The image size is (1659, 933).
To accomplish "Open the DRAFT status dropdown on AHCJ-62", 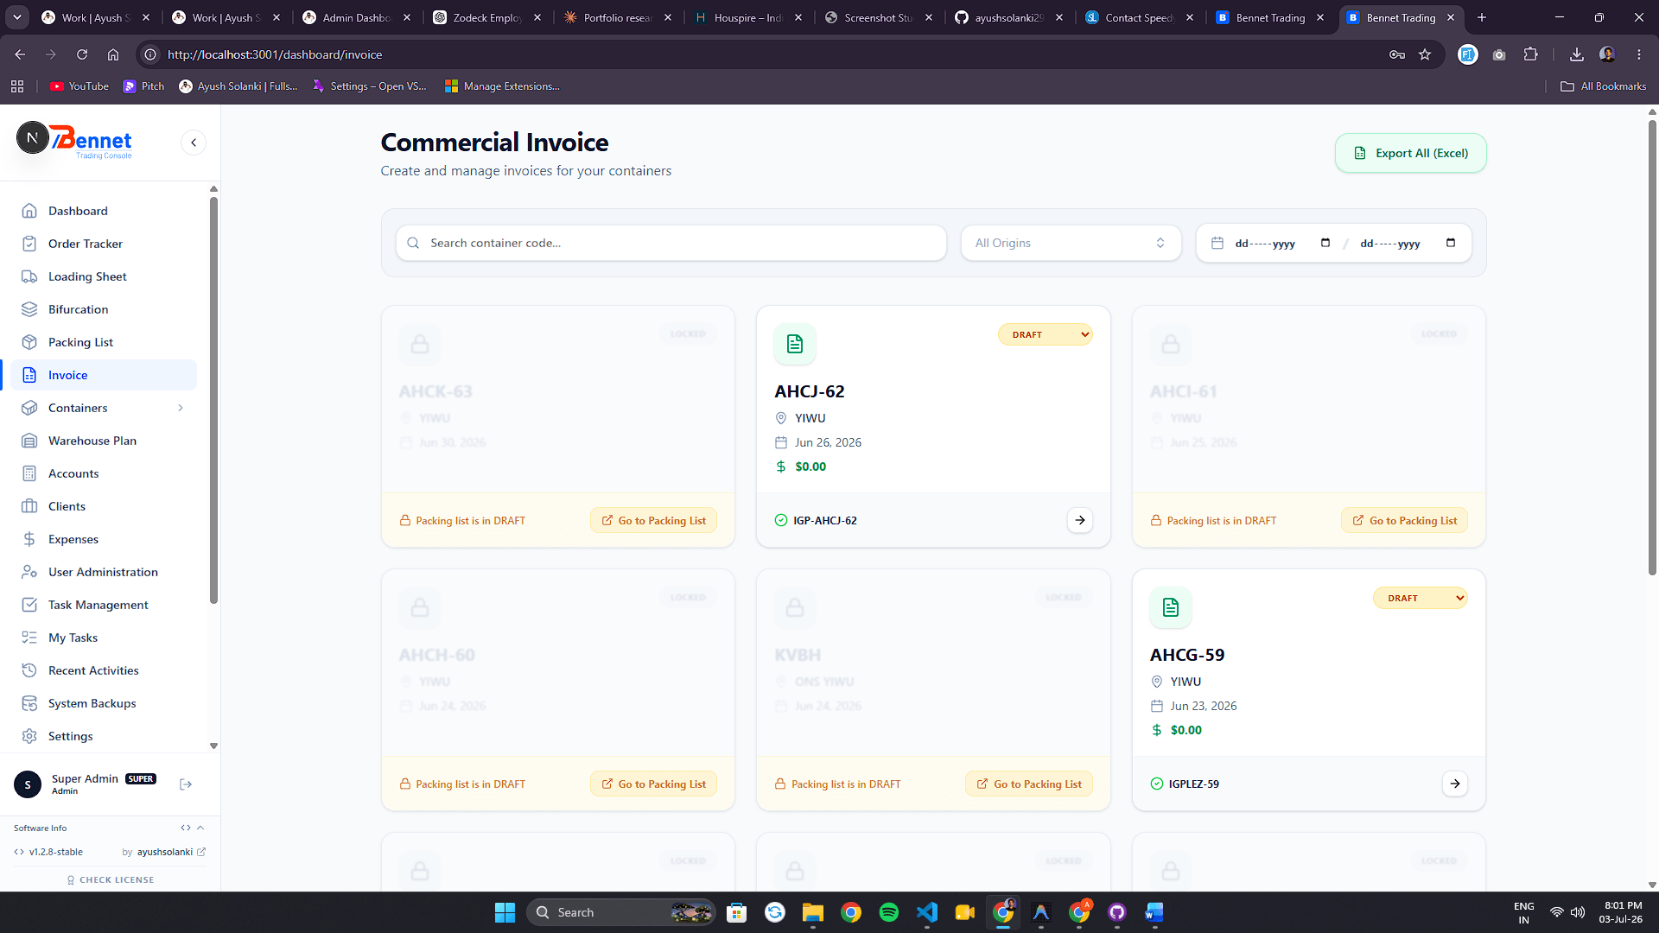I will click(1046, 334).
